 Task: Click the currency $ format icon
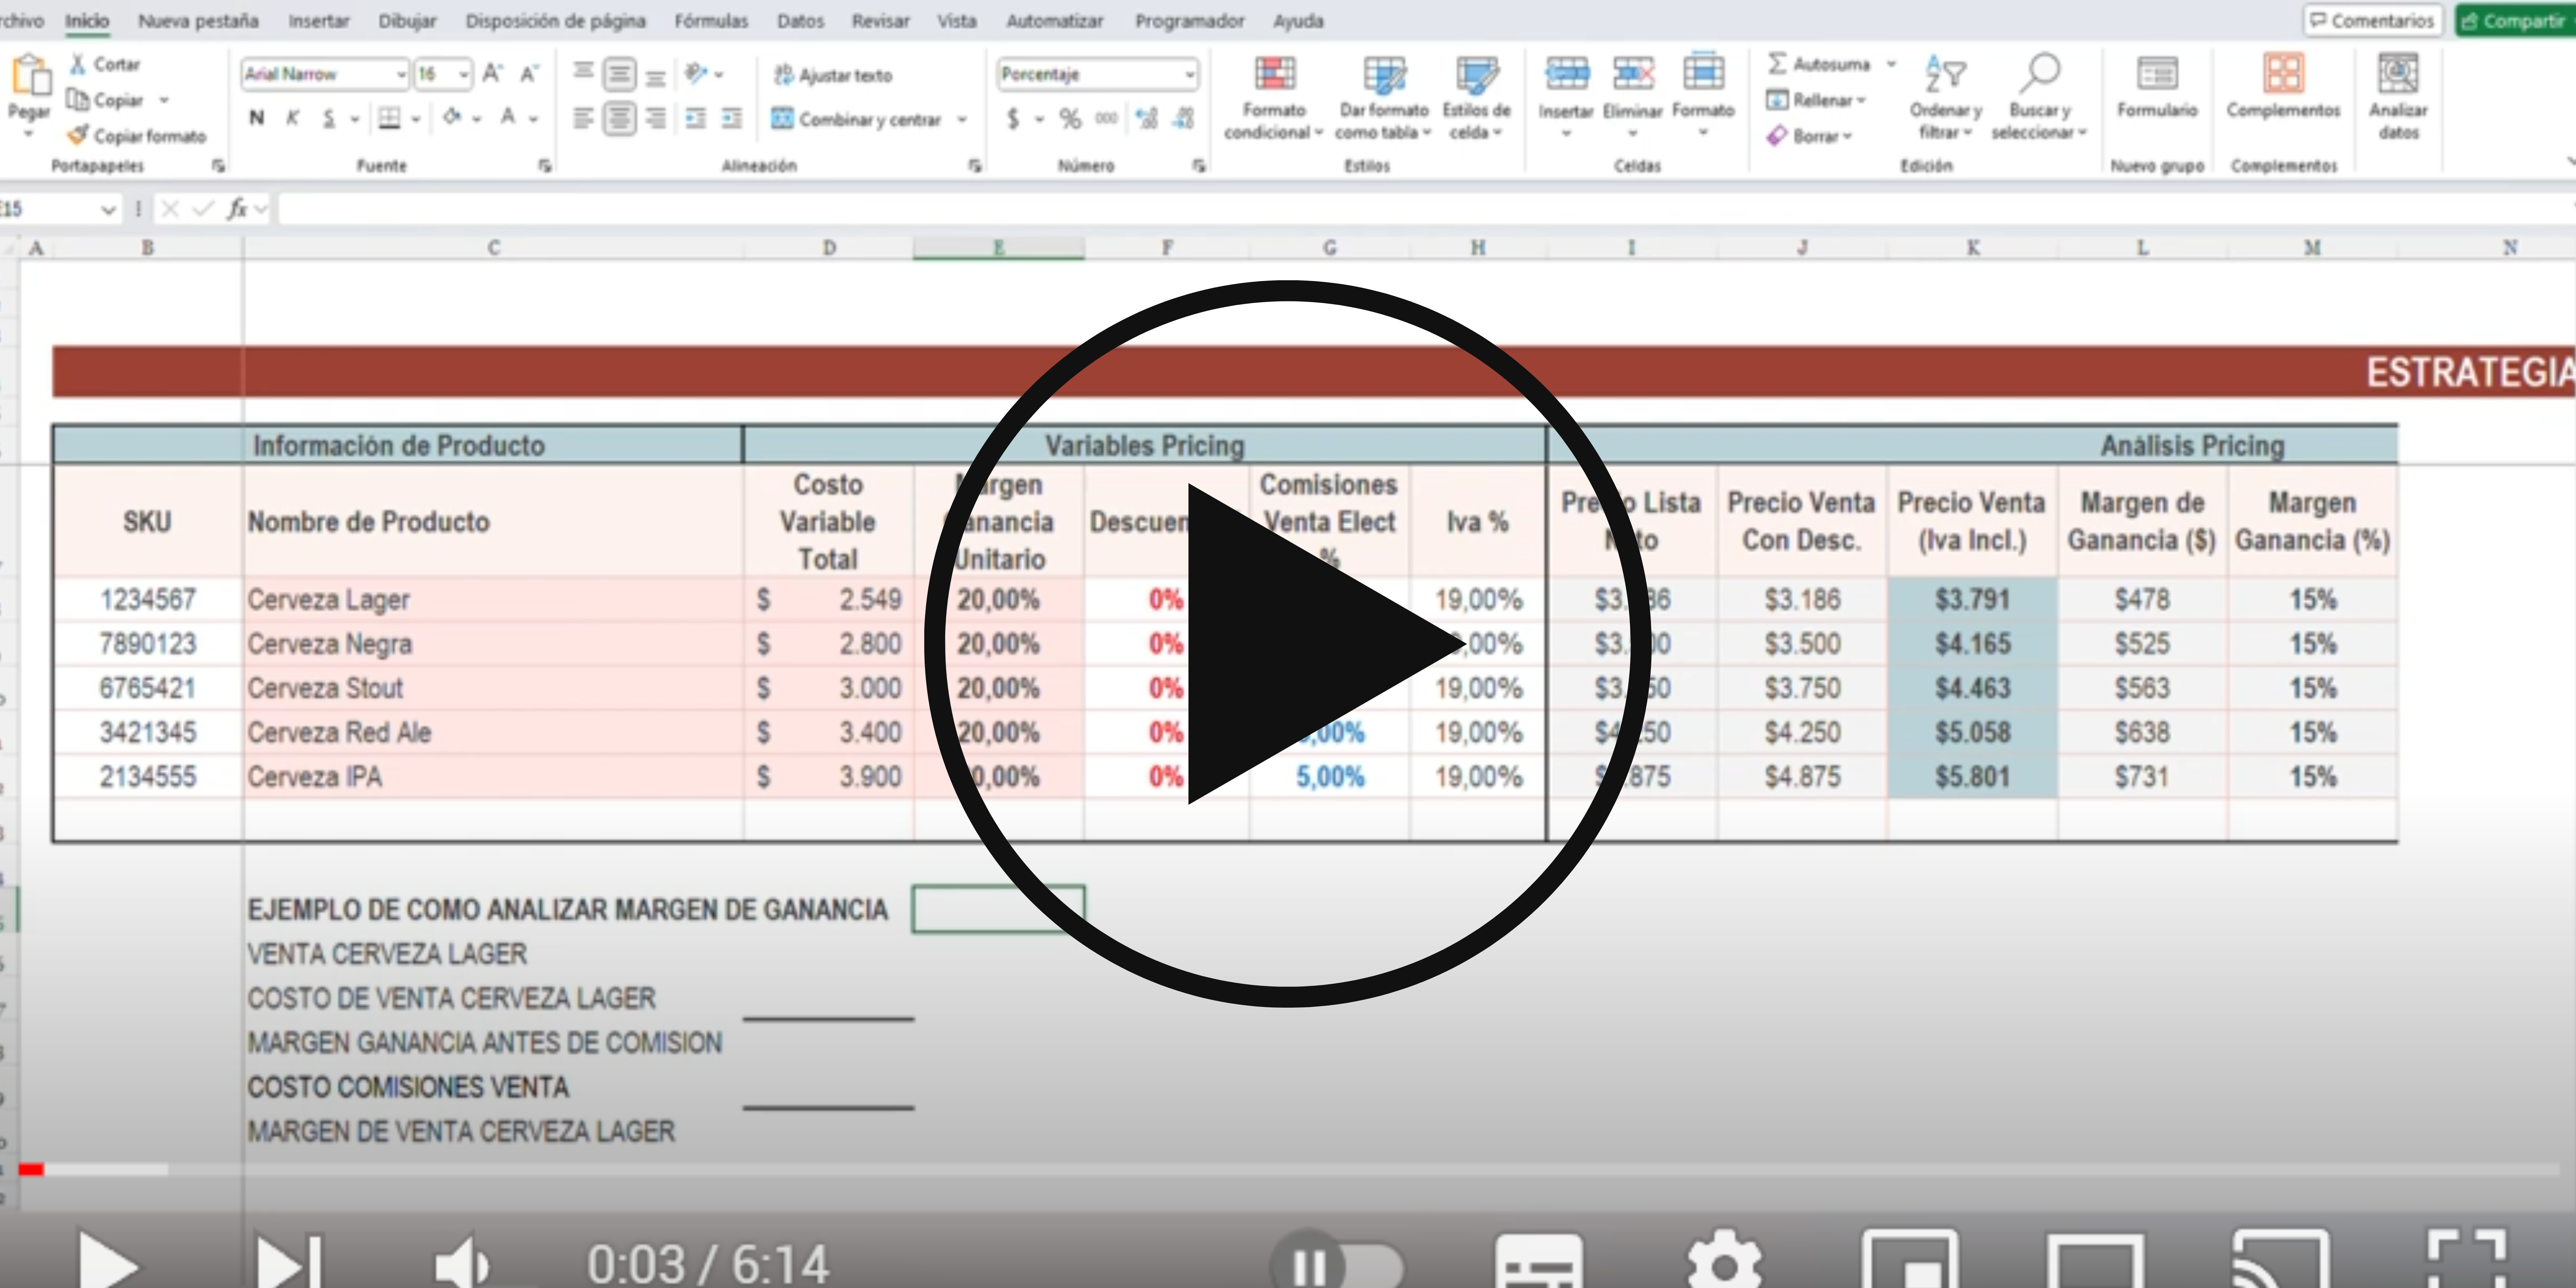coord(1013,119)
